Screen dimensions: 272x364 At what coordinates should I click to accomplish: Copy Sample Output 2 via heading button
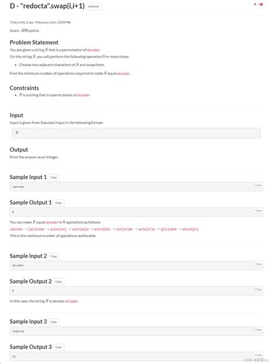pyautogui.click(x=59, y=281)
